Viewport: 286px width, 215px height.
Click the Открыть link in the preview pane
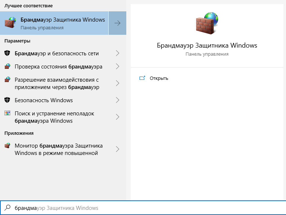(x=159, y=78)
